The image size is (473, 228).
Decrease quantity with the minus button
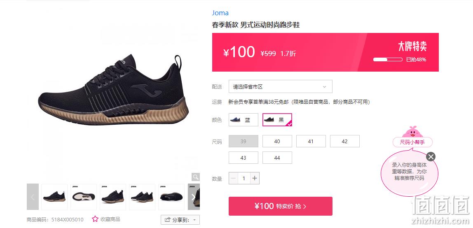(233, 178)
